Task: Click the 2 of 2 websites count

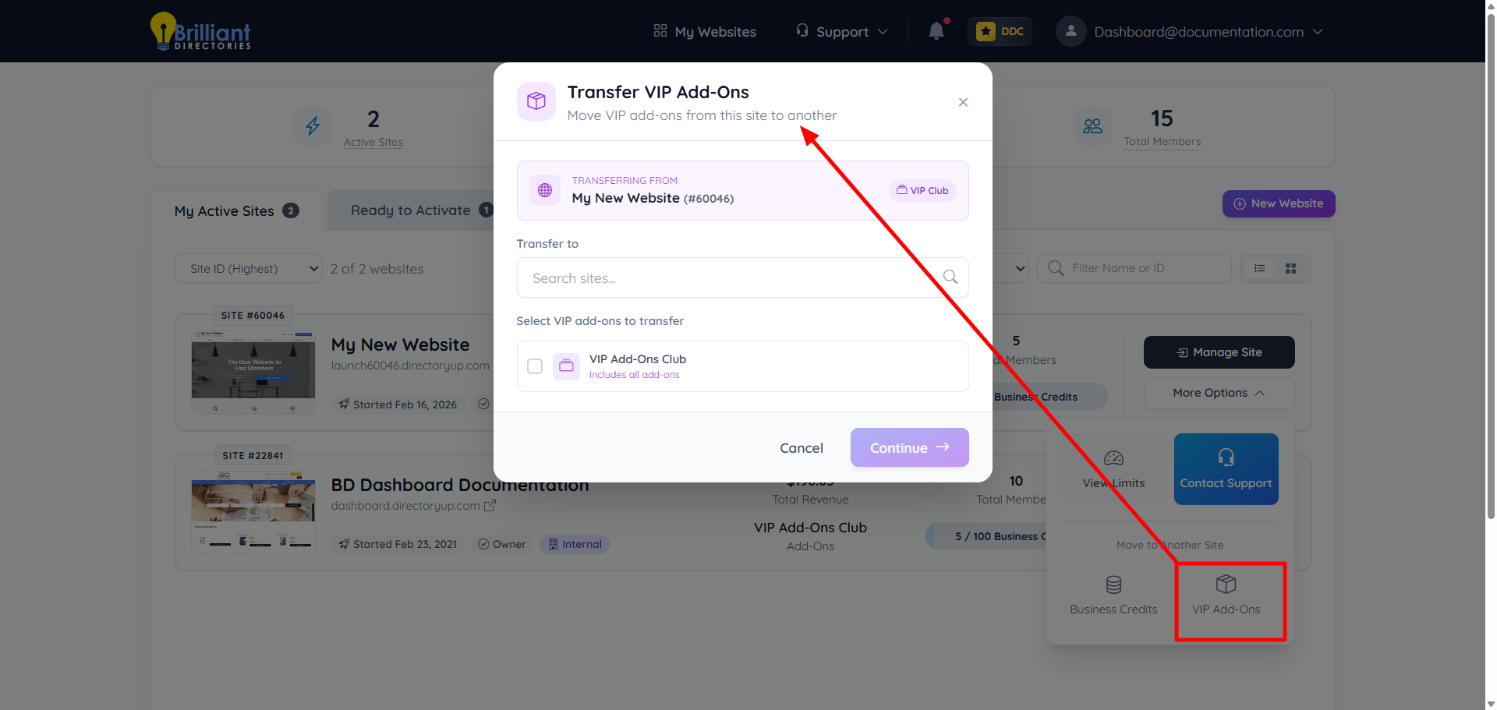Action: click(377, 269)
